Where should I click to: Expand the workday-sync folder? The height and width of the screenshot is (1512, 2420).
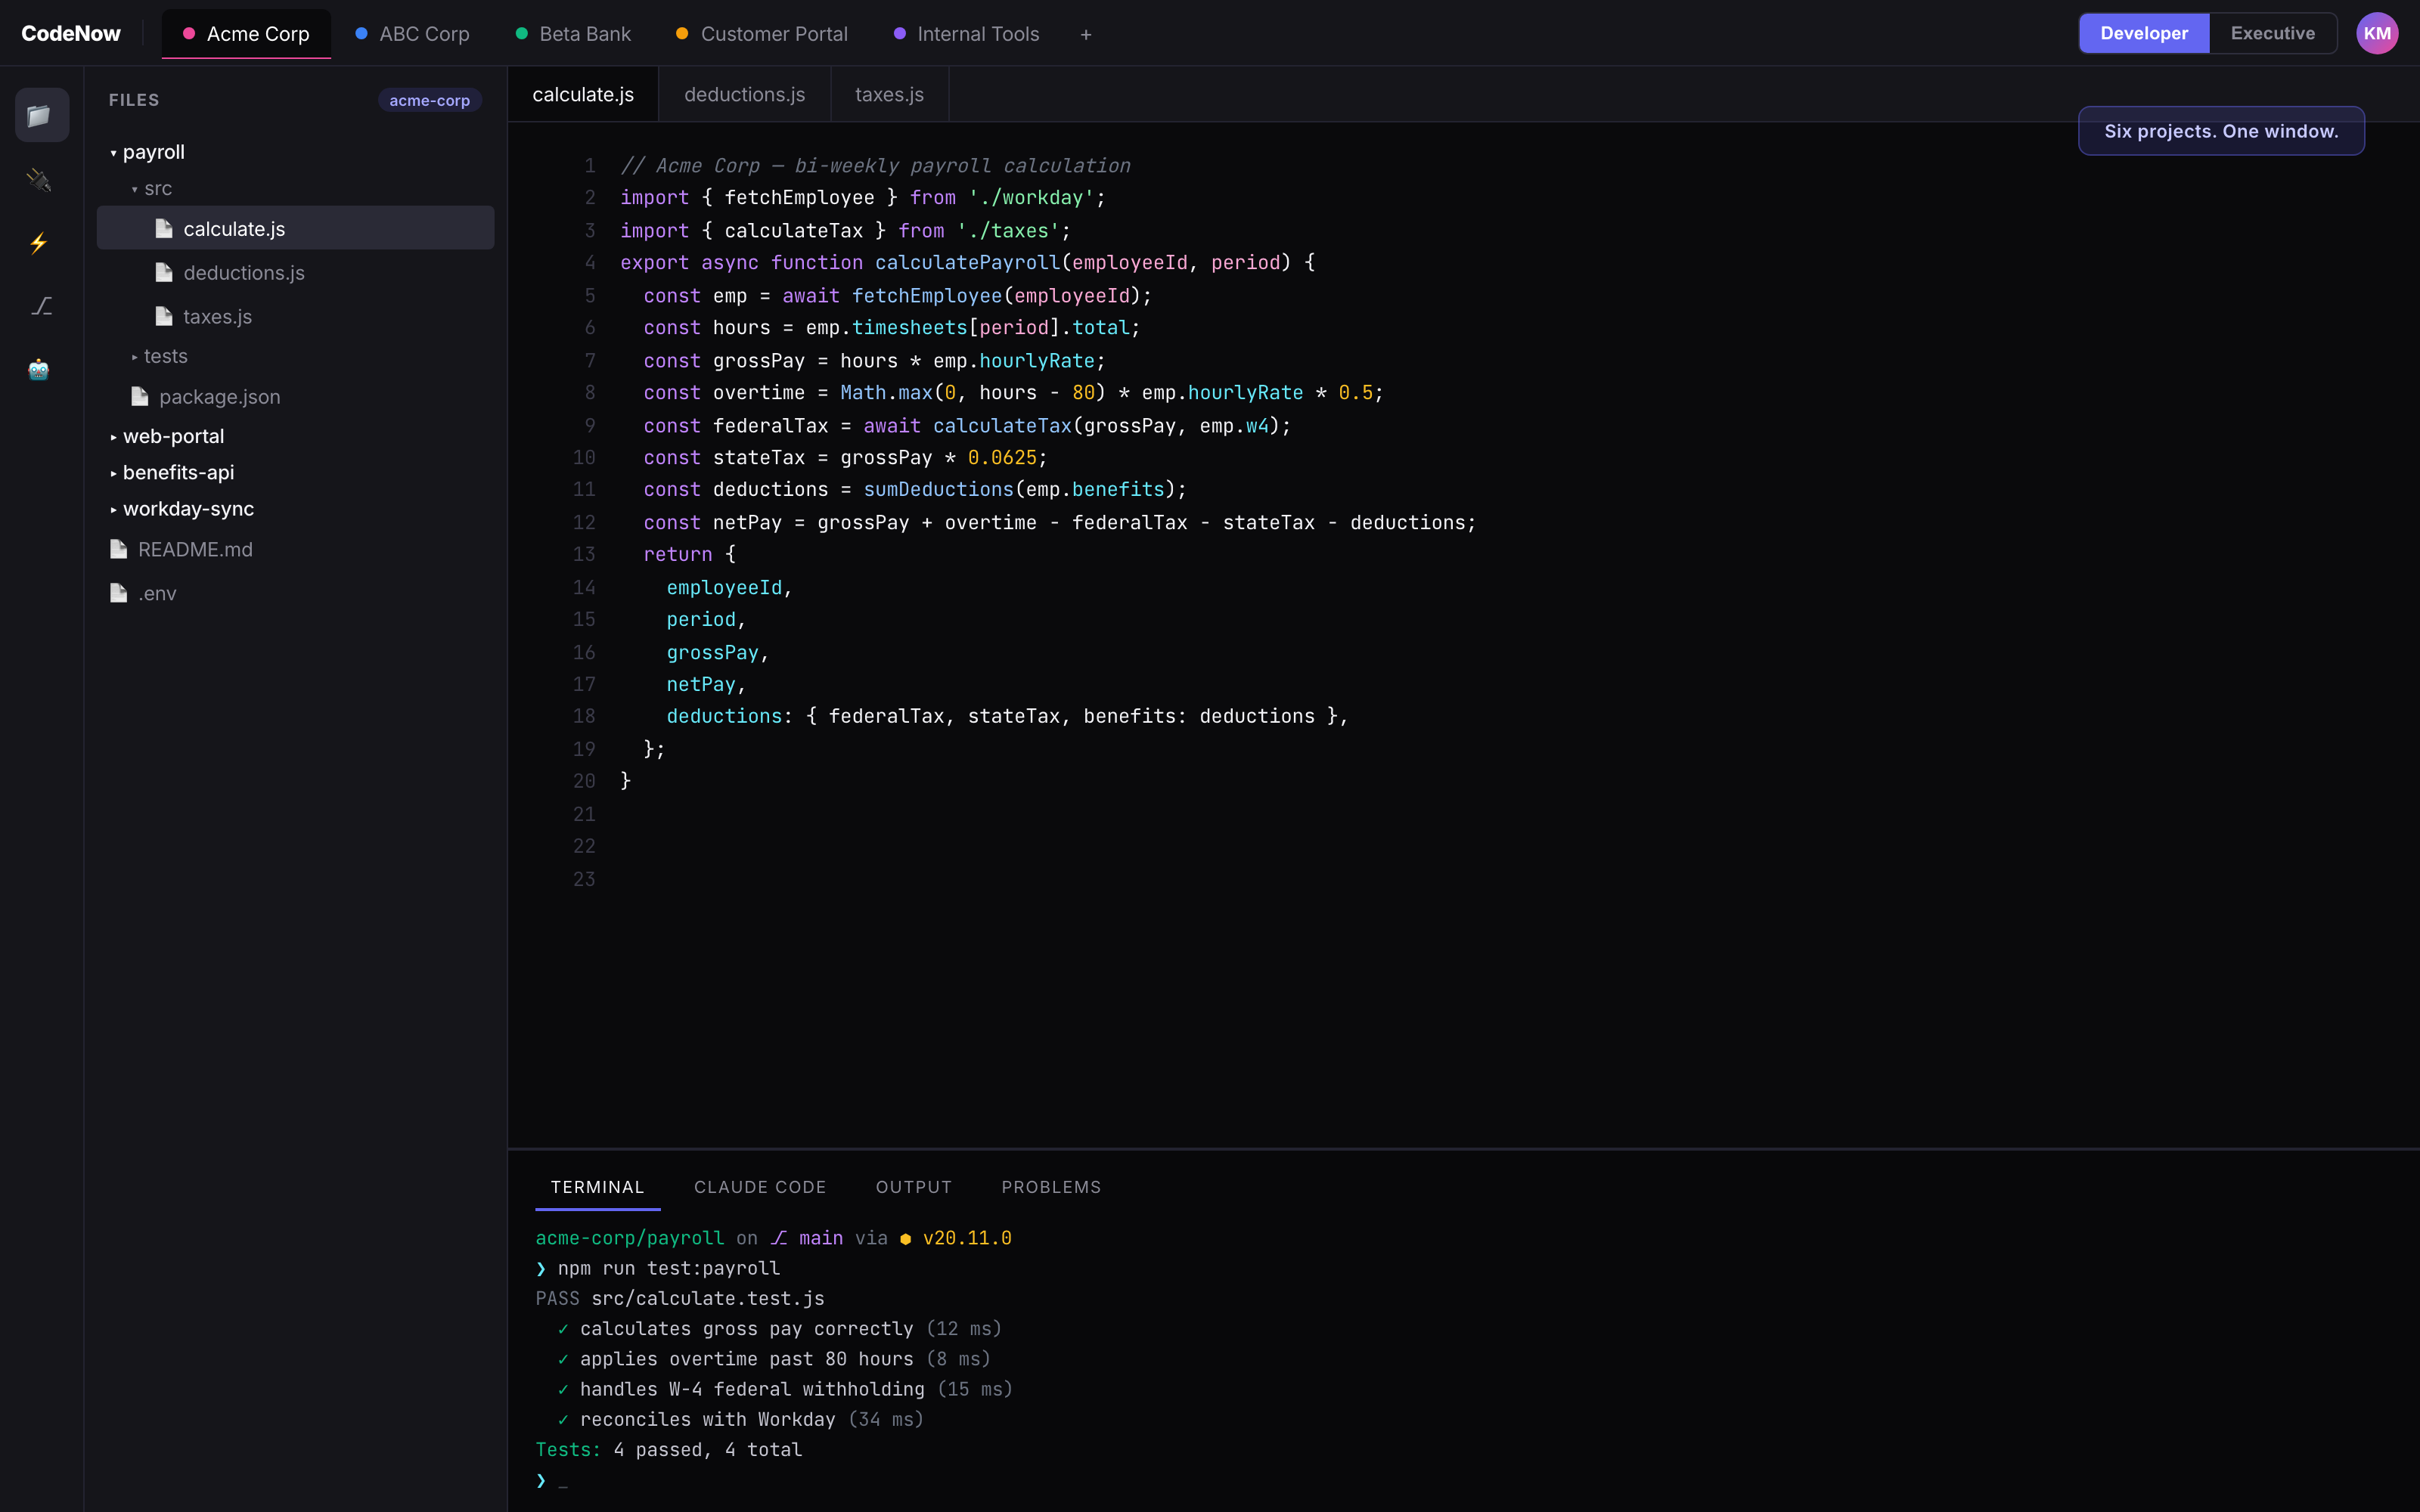[182, 509]
